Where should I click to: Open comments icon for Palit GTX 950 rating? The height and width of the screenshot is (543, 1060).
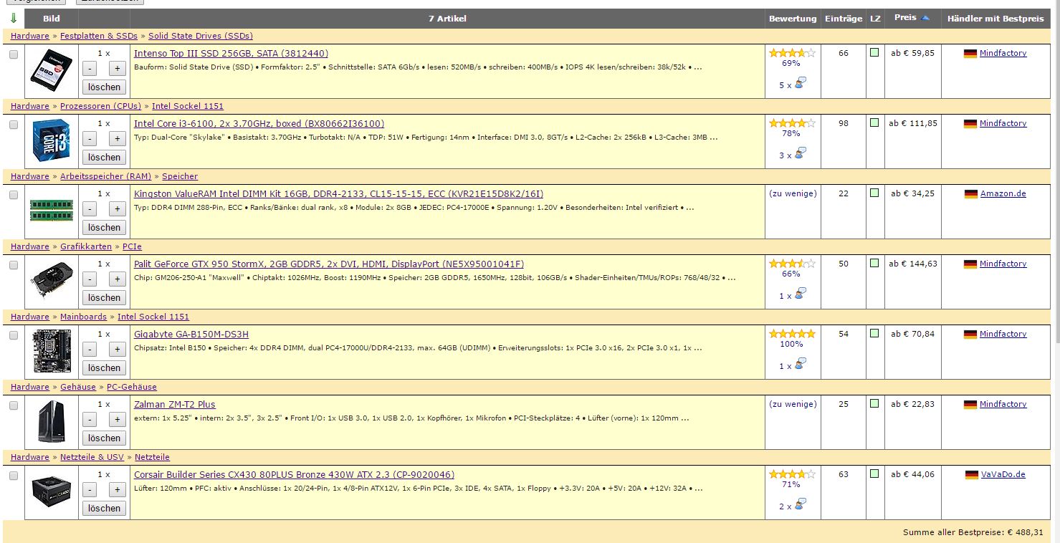point(801,294)
